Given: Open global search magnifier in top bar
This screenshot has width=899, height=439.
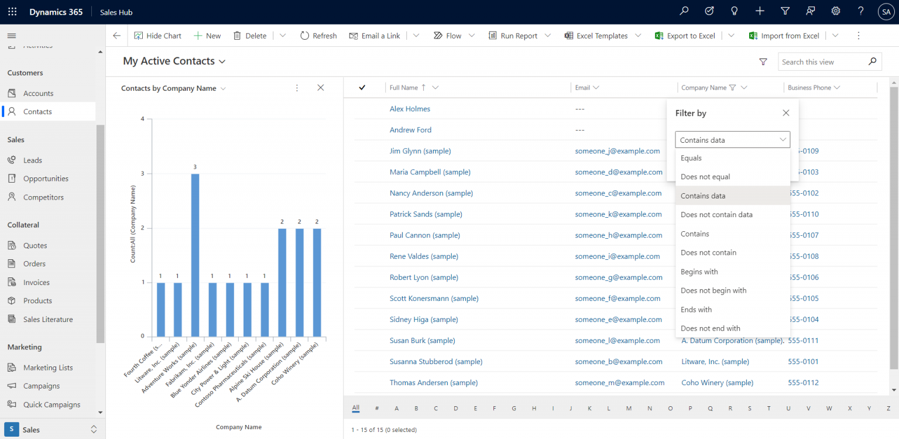Looking at the screenshot, I should [x=684, y=11].
